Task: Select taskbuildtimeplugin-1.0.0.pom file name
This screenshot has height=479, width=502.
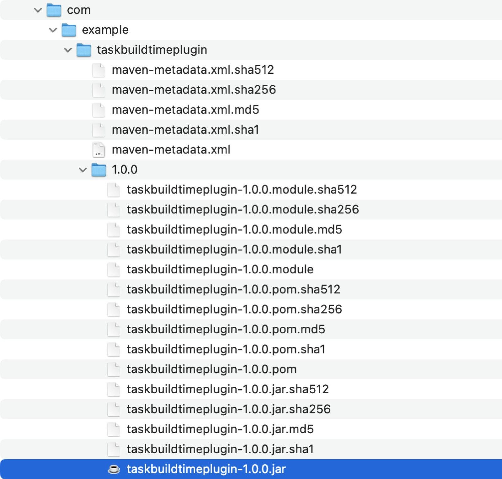Action: coord(211,369)
